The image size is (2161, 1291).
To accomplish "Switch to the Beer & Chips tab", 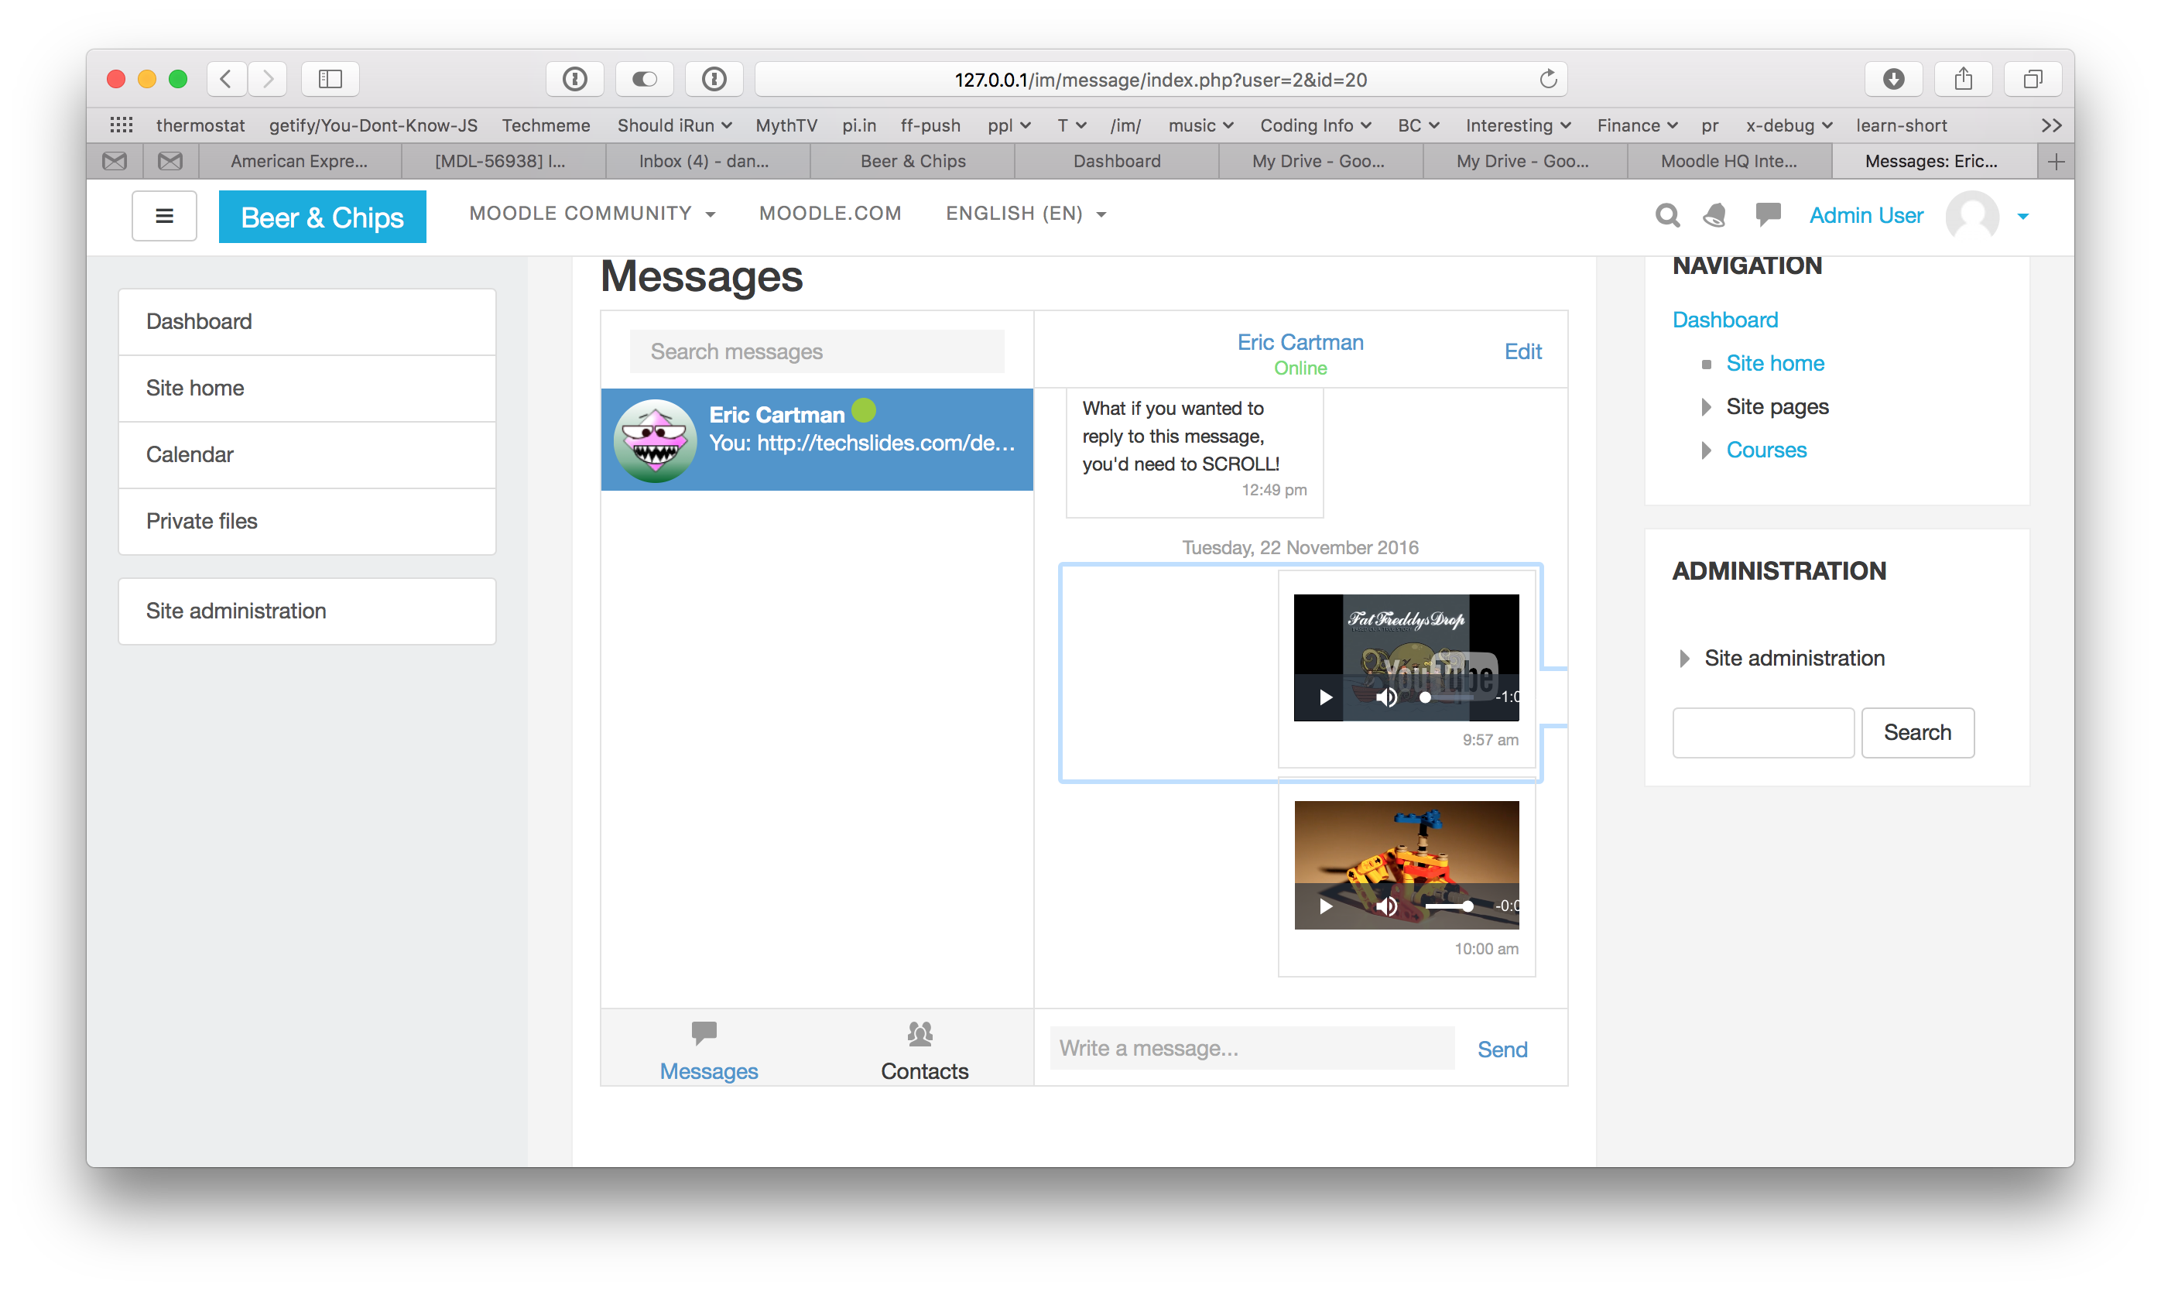I will (x=913, y=161).
